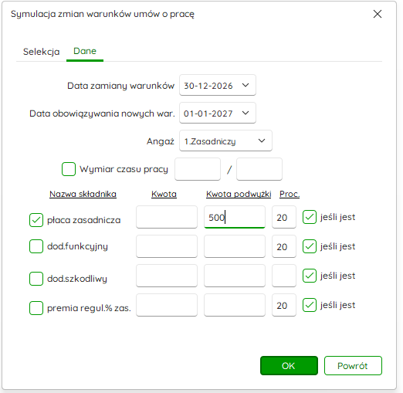403x393 pixels.
Task: Open the Data zamiany warunków date dropdown
Action: coord(246,85)
